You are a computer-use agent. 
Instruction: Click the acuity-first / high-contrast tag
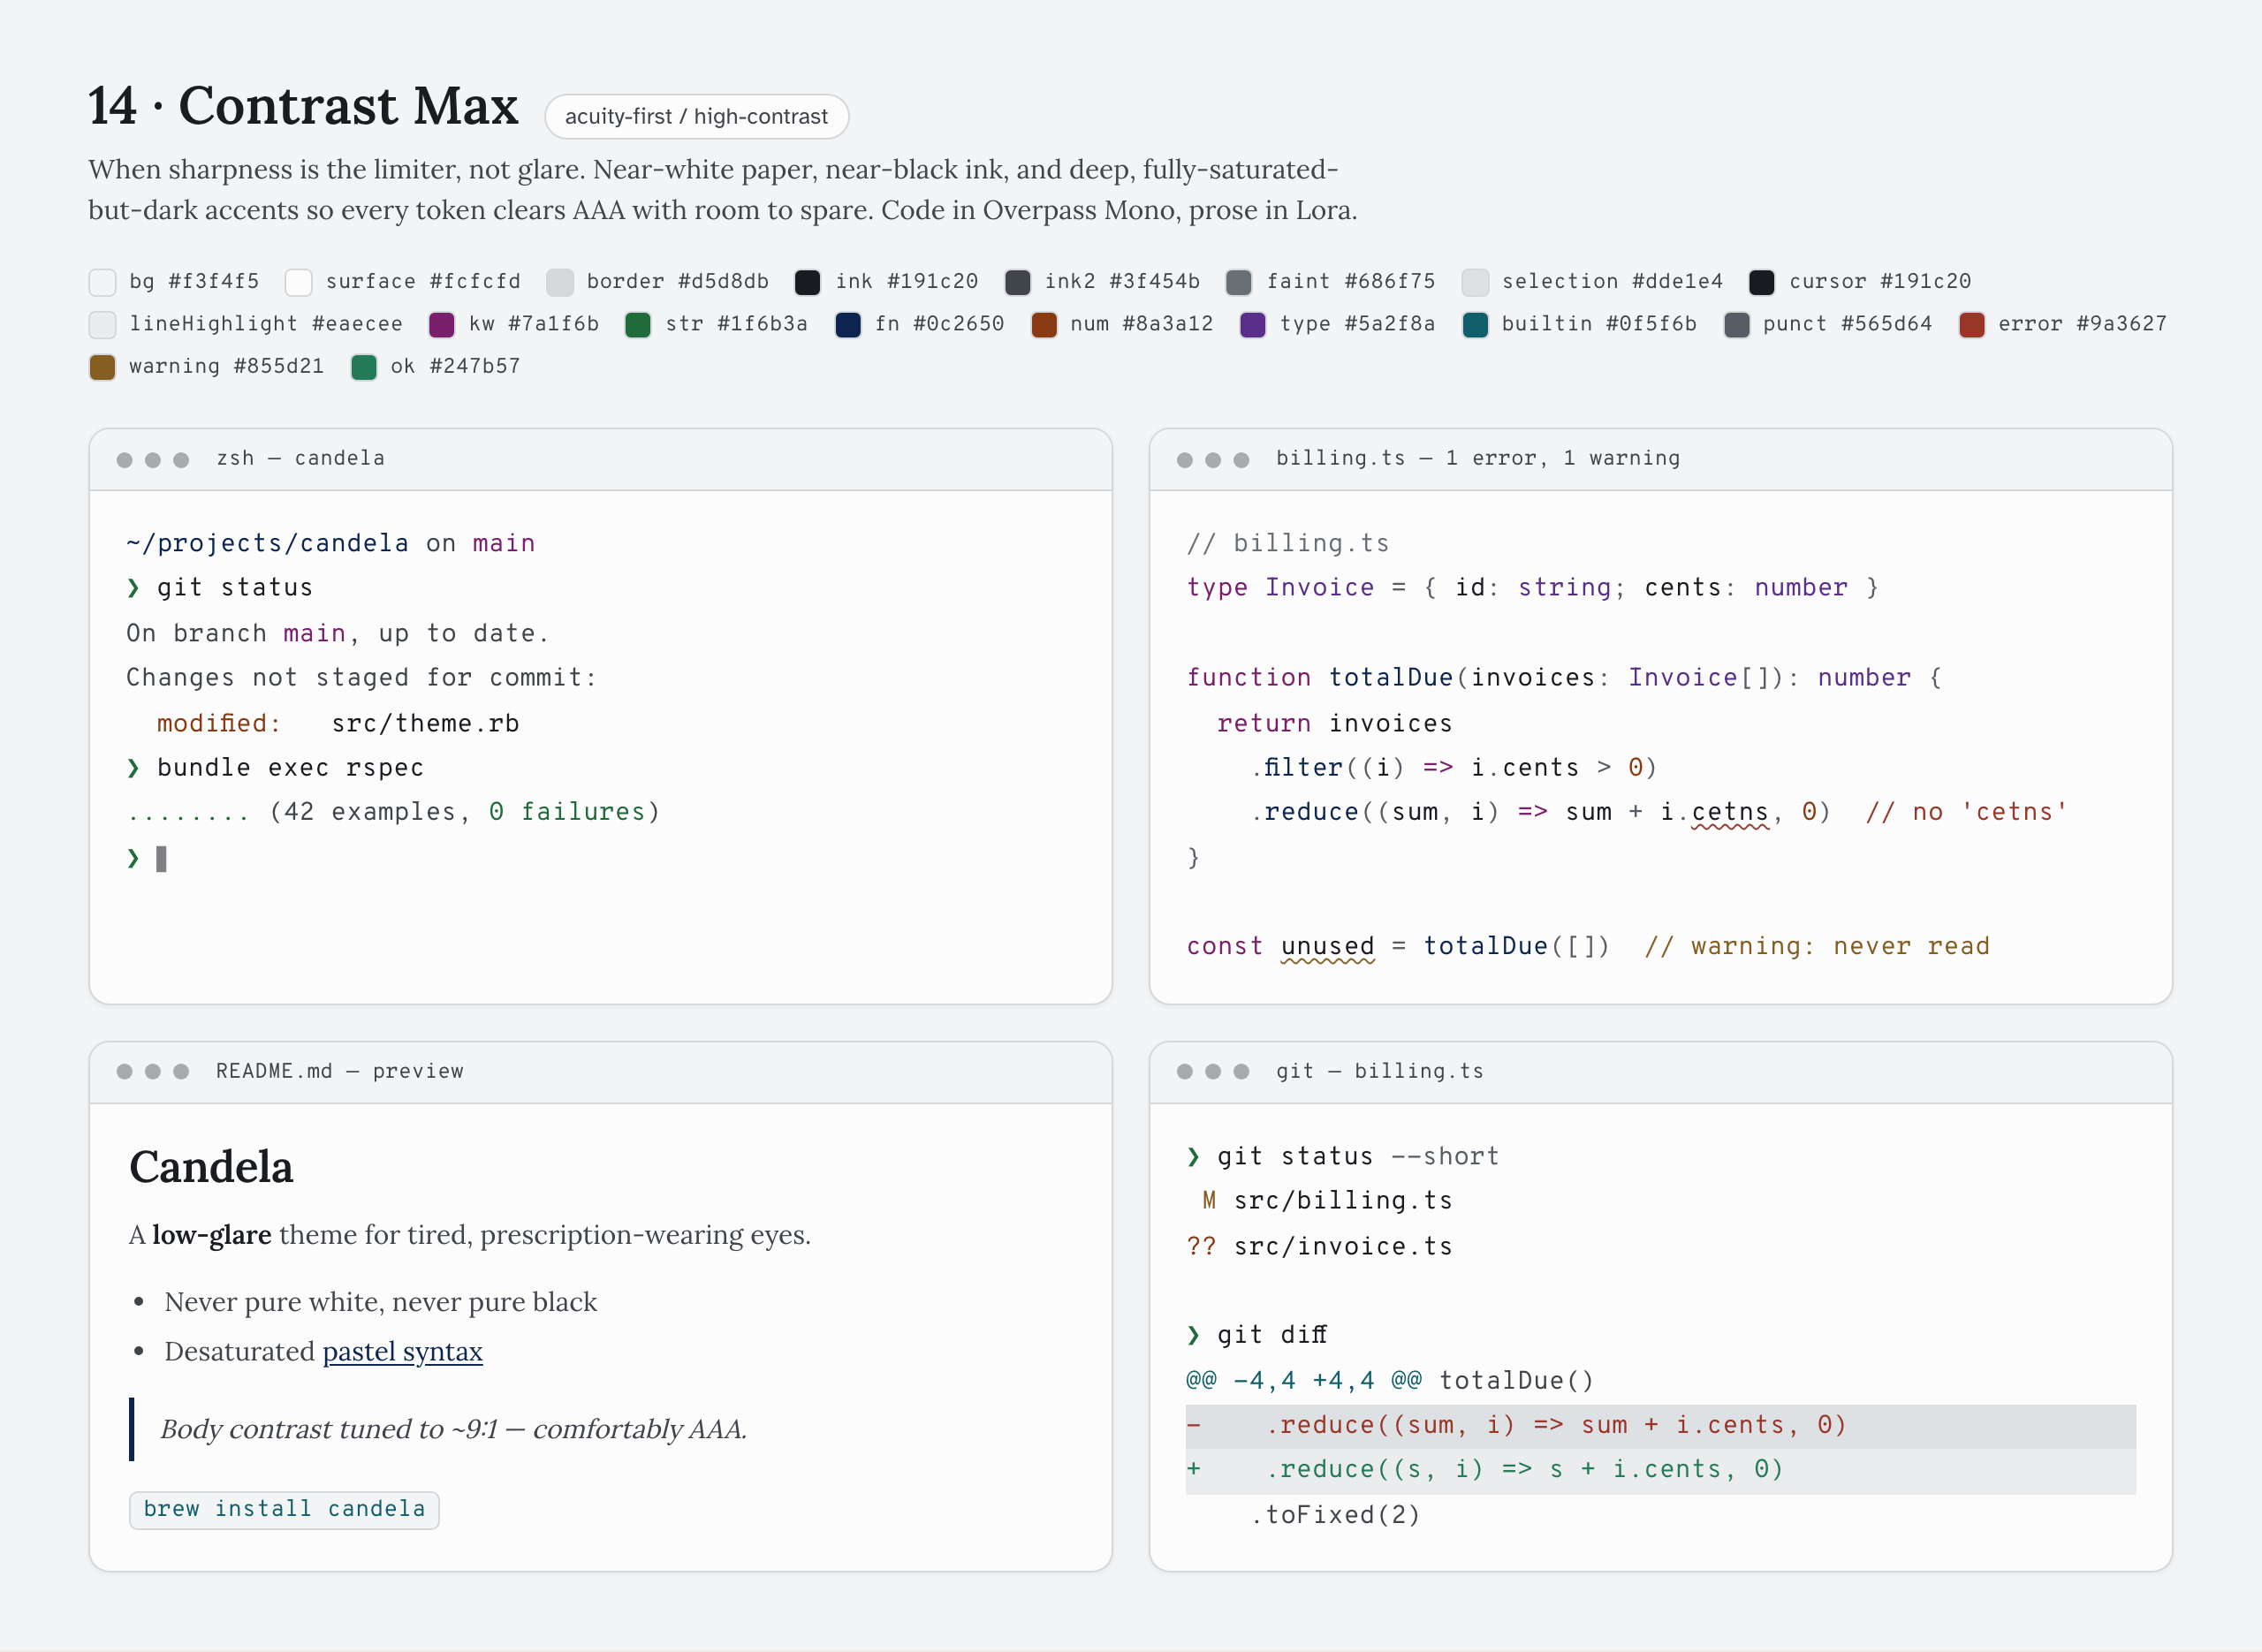coord(696,116)
